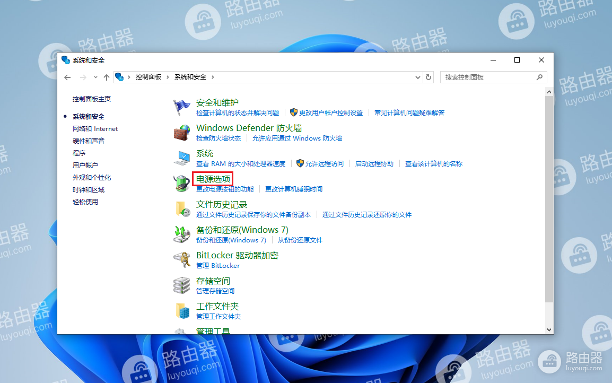612x383 pixels.
Task: Click 允许远程访问 link
Action: click(x=325, y=163)
